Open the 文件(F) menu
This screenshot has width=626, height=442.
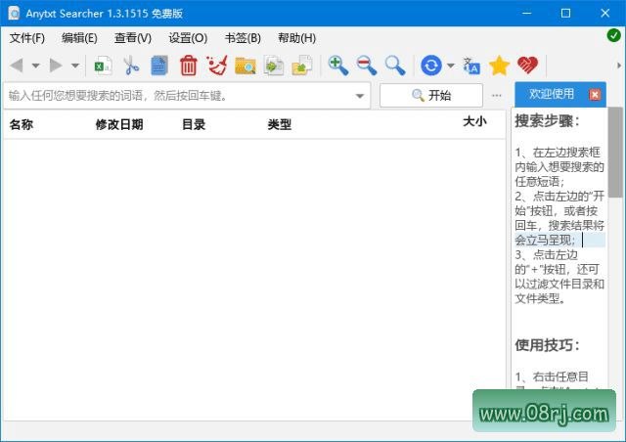[x=27, y=38]
